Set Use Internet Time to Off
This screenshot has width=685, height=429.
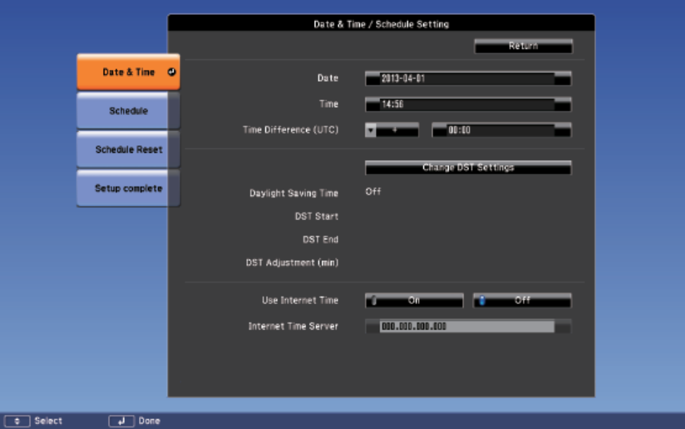pyautogui.click(x=522, y=301)
